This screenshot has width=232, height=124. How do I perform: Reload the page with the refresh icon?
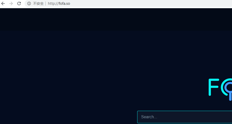19,3
